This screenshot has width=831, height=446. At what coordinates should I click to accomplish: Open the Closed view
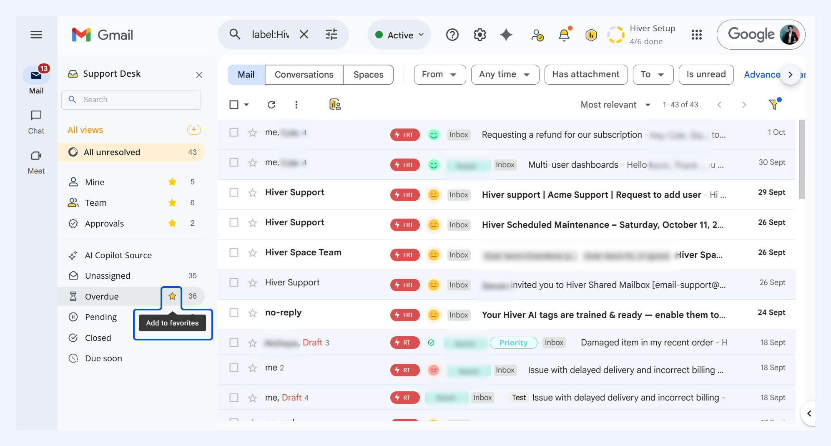tap(98, 338)
